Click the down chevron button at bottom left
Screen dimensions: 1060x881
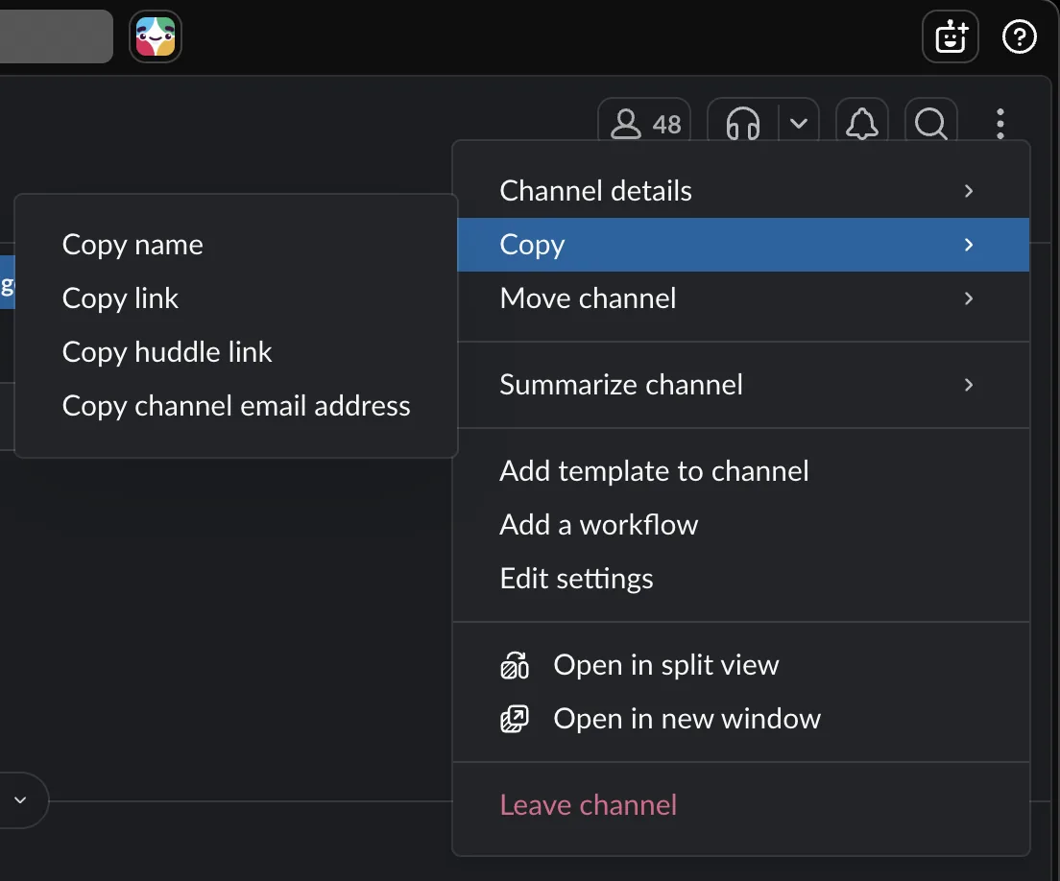click(x=20, y=800)
